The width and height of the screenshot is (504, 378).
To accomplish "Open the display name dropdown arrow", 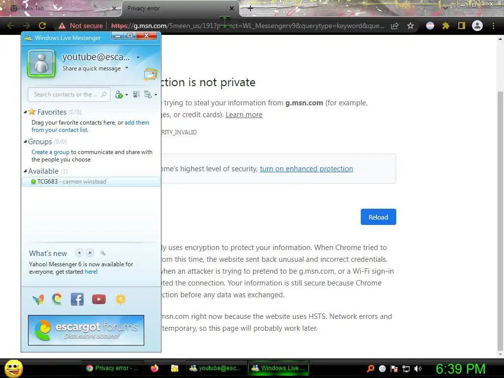I will 138,57.
